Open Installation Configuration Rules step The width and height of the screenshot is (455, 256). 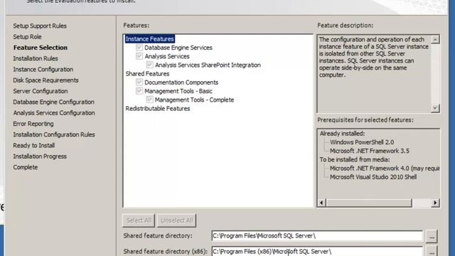(54, 134)
